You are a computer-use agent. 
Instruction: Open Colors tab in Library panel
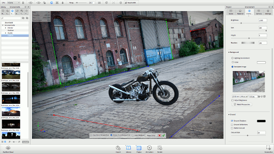(8, 12)
